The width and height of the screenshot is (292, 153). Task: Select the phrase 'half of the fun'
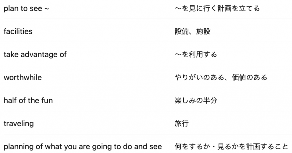point(28,100)
